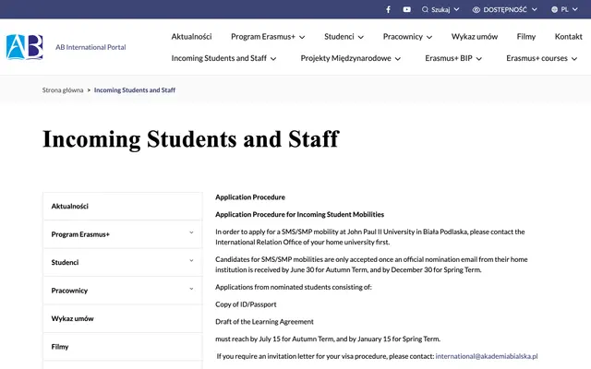Click 'Application Procedure for Incoming Student Mobilities' text
Screen dimensions: 591x369
click(299, 215)
